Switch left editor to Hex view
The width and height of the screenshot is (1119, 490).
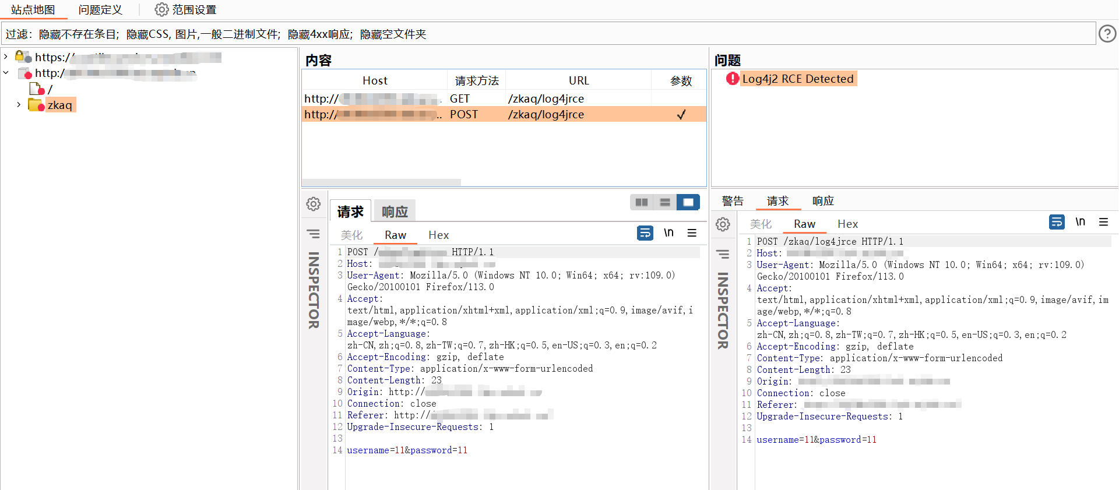tap(439, 235)
